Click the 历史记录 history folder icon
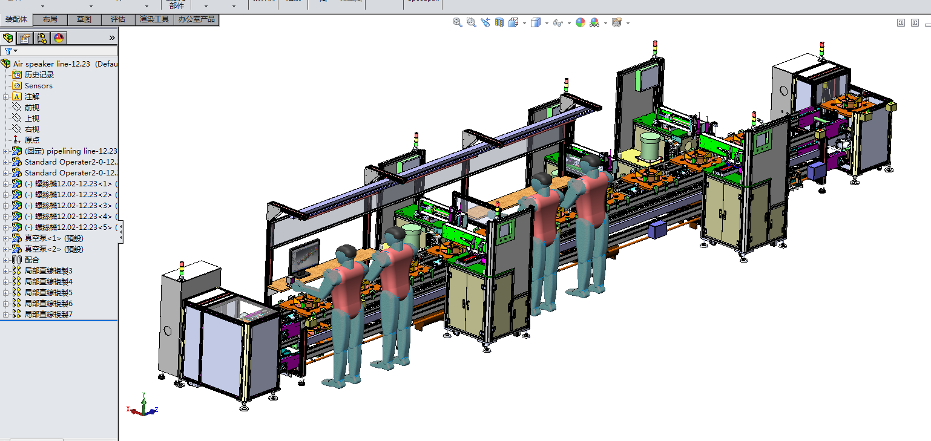Viewport: 931px width, 441px height. 17,74
